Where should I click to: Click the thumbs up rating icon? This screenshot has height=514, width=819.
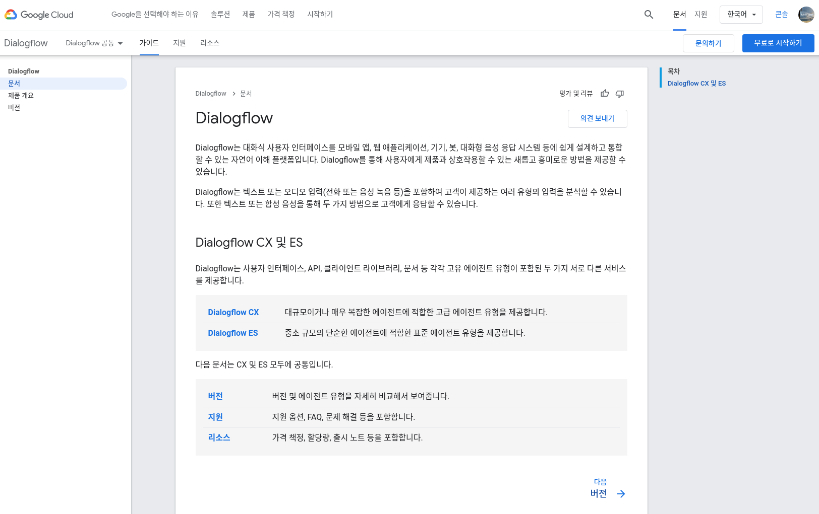pos(605,94)
